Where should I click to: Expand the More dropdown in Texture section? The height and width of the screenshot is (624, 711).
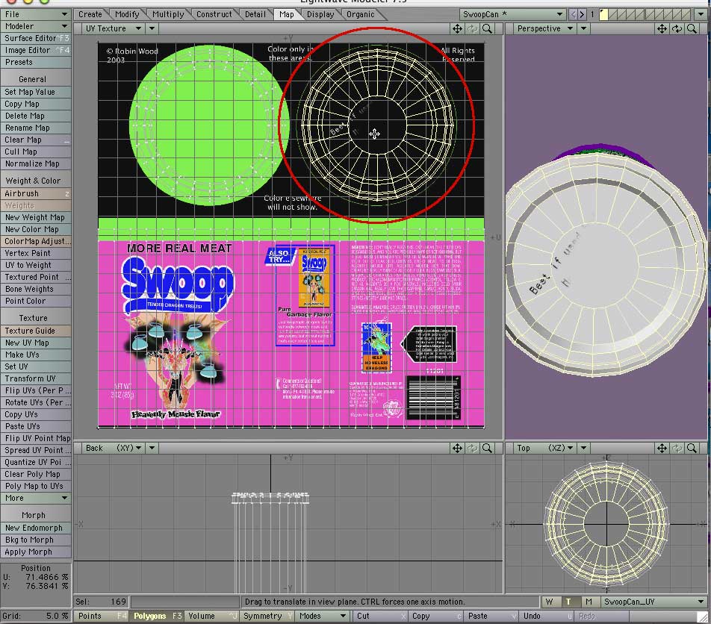tap(36, 498)
